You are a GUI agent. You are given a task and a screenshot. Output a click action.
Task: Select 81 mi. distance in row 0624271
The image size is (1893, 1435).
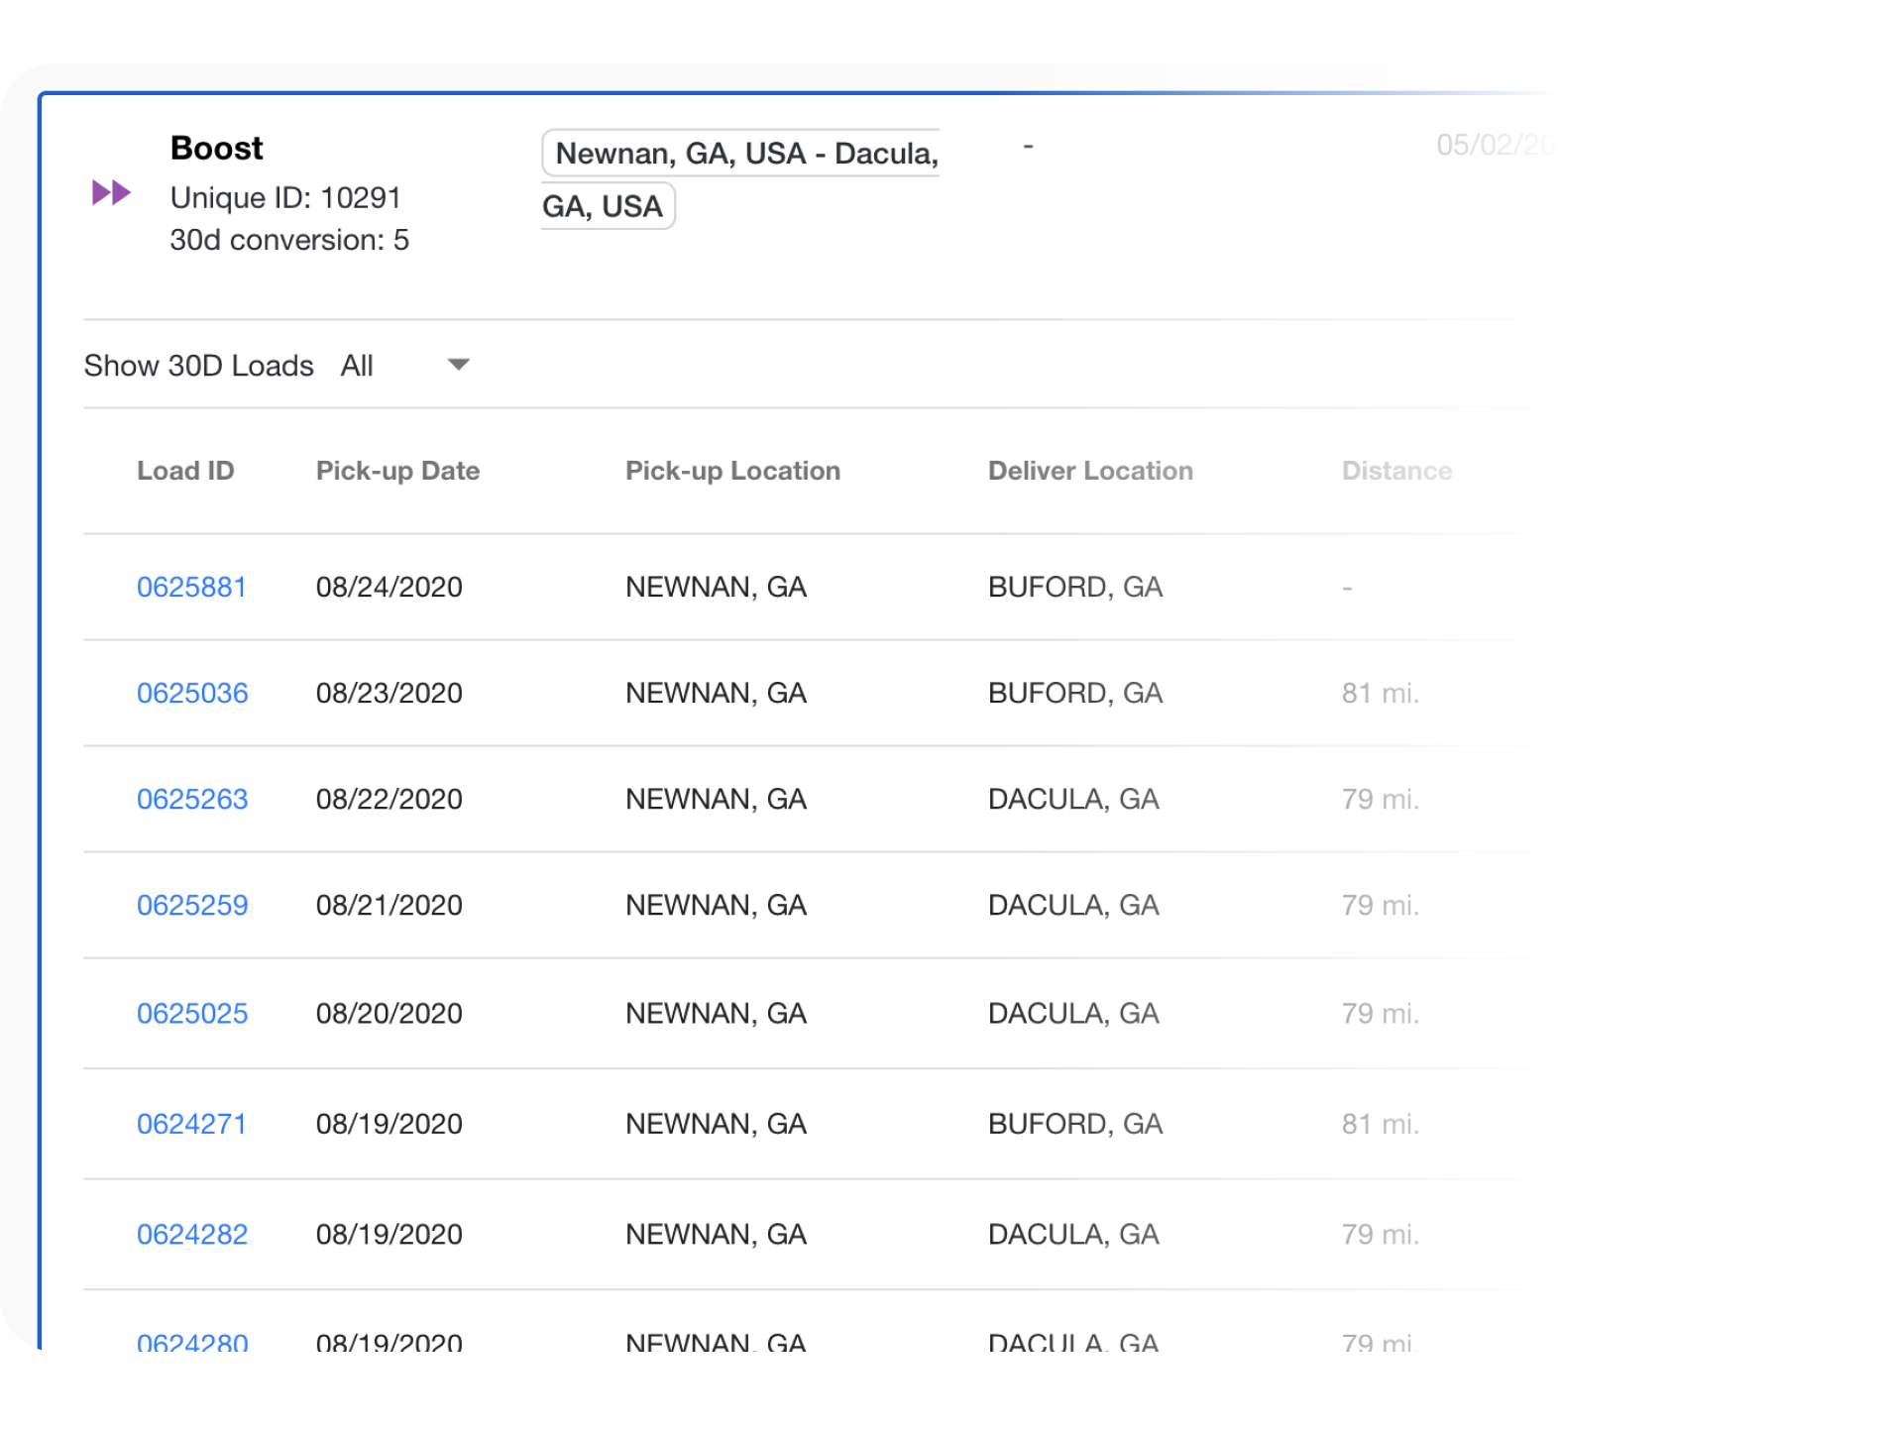click(1381, 1125)
